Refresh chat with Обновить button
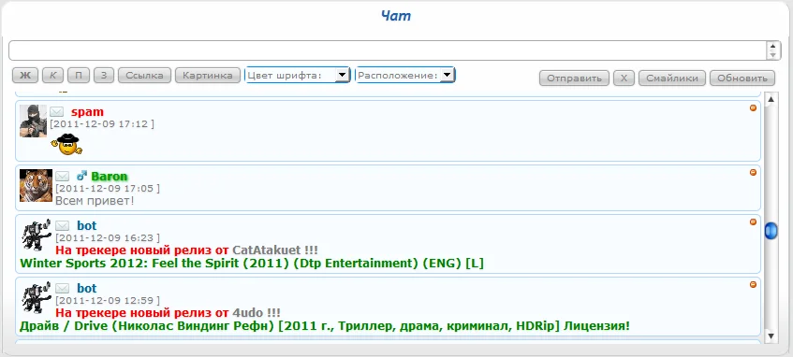Screen dimensions: 793x357 tap(742, 79)
